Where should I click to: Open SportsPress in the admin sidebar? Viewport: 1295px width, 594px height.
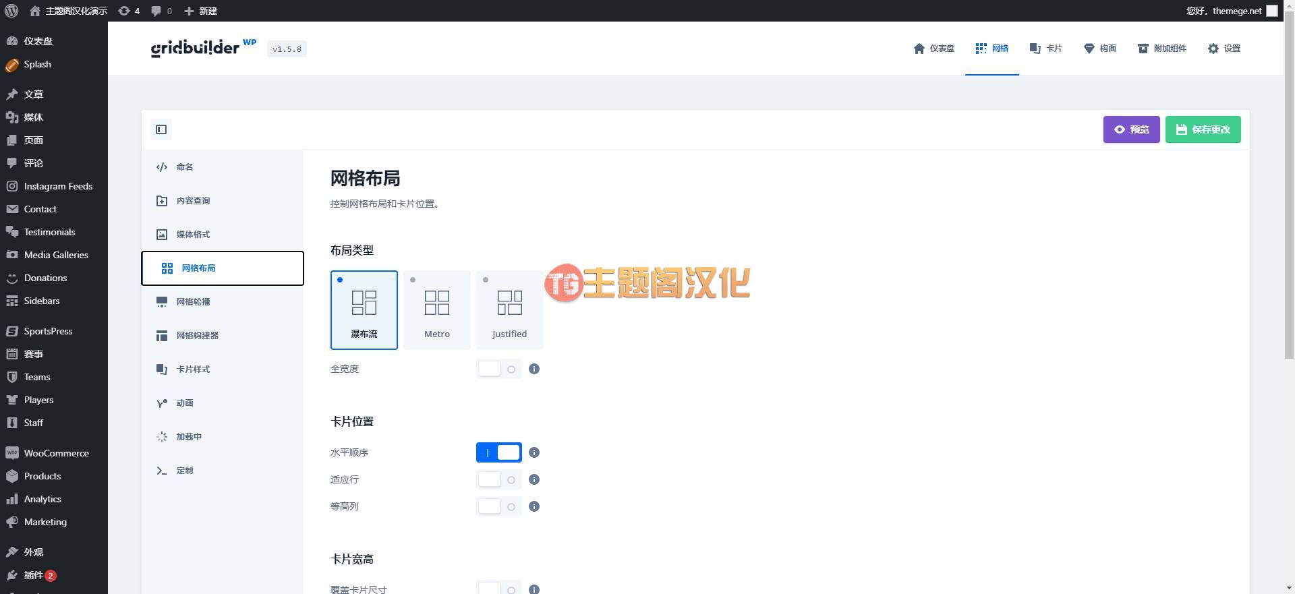pos(54,331)
